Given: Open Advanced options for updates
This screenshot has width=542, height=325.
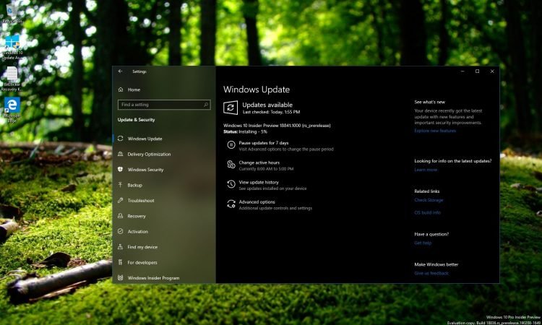Looking at the screenshot, I should click(x=257, y=202).
